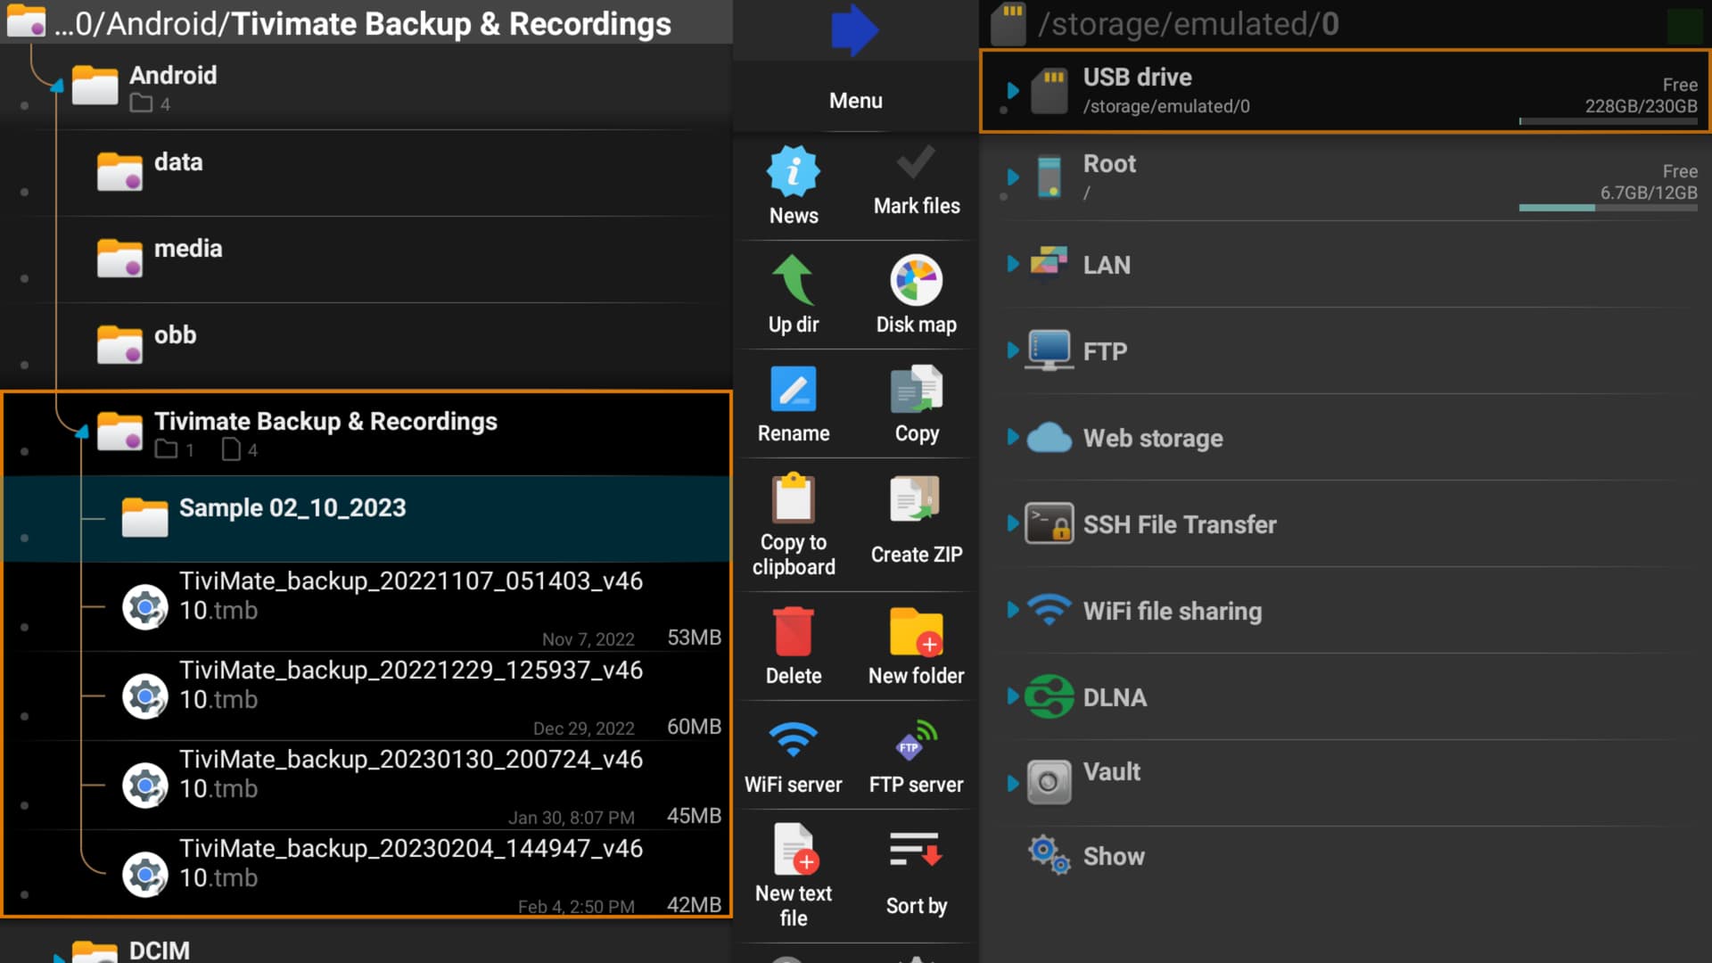Collapse the Android folder

(57, 86)
